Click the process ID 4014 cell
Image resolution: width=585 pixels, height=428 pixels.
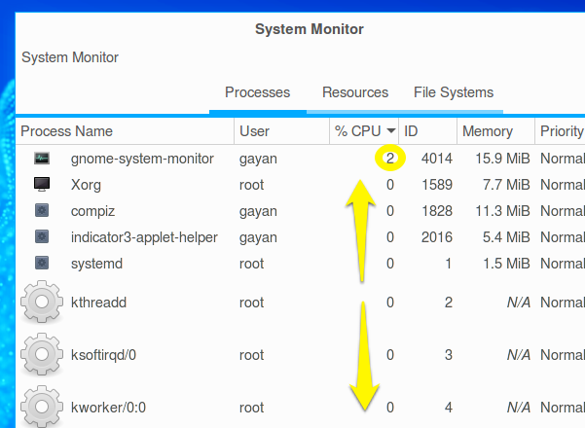[436, 159]
